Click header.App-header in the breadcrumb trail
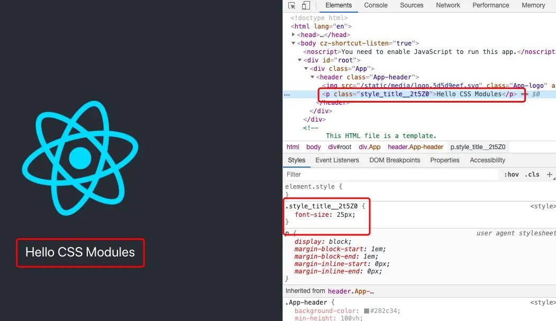 click(415, 147)
